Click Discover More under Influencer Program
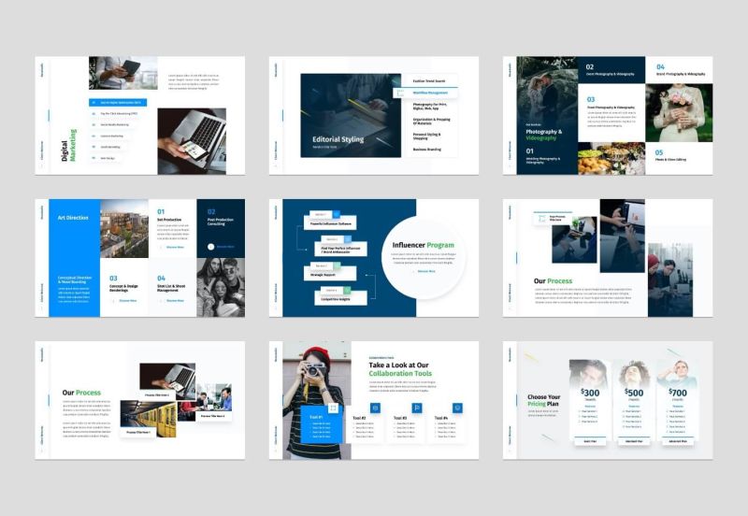Screen dimensions: 748x516 coord(426,271)
